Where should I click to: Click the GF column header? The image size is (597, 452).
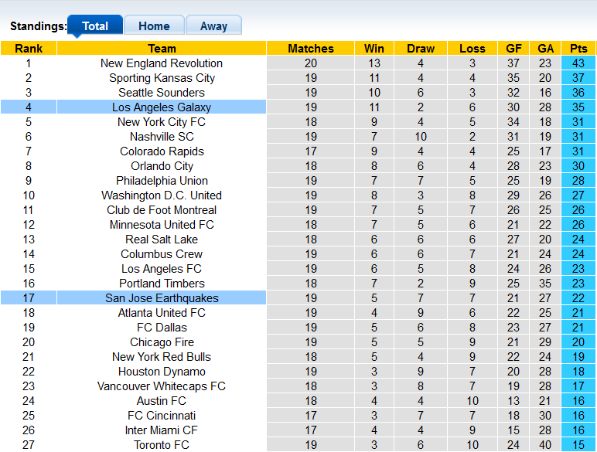pos(513,49)
